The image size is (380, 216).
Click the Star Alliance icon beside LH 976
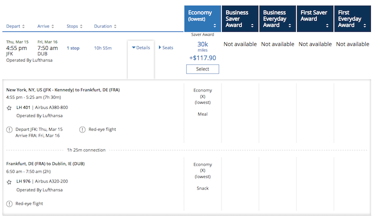pos(9,182)
